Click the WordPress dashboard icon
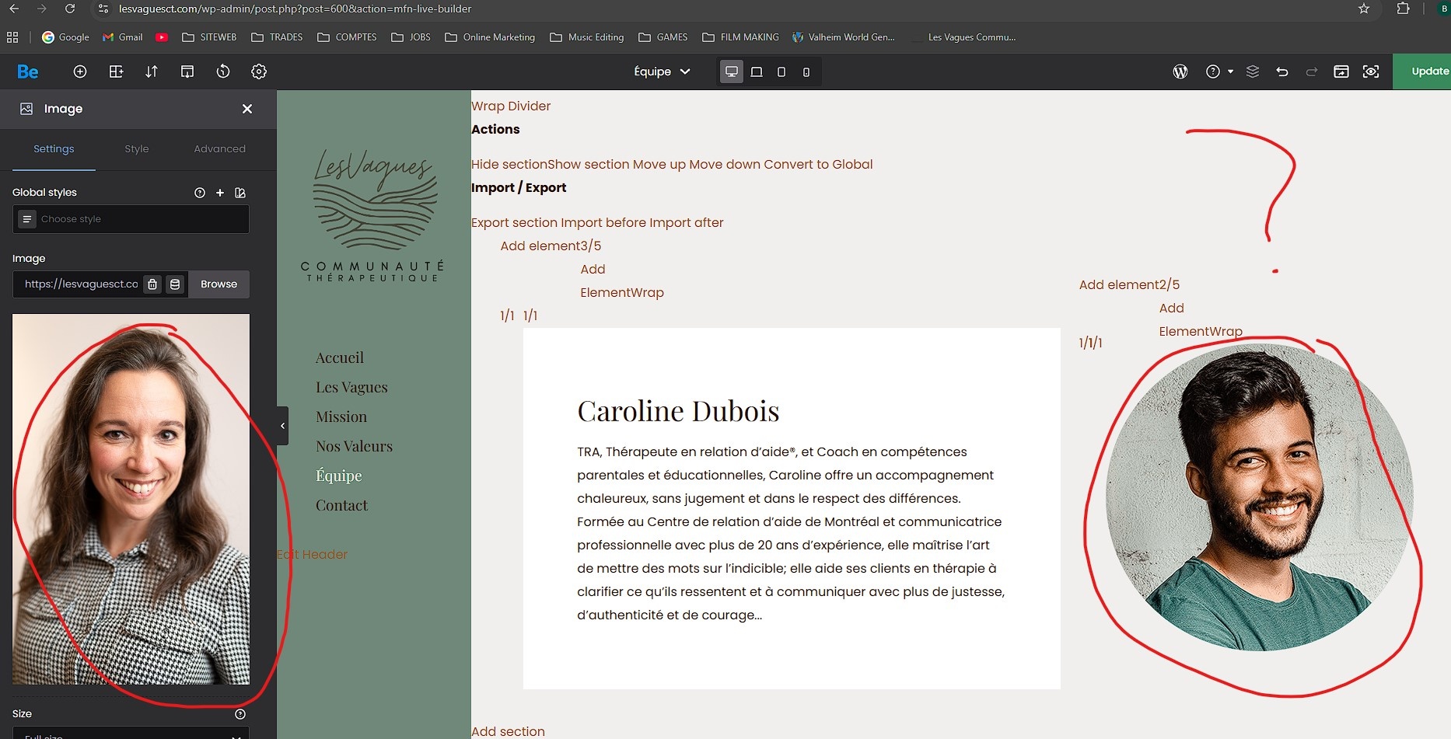Screen dimensions: 1451x739 pyautogui.click(x=1180, y=71)
